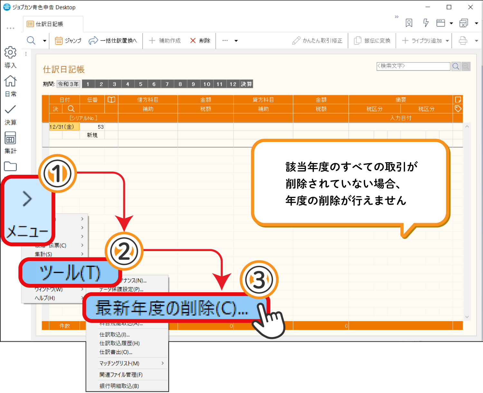This screenshot has height=393, width=483.
Task: Click the 借方科目 column header
Action: (x=148, y=100)
